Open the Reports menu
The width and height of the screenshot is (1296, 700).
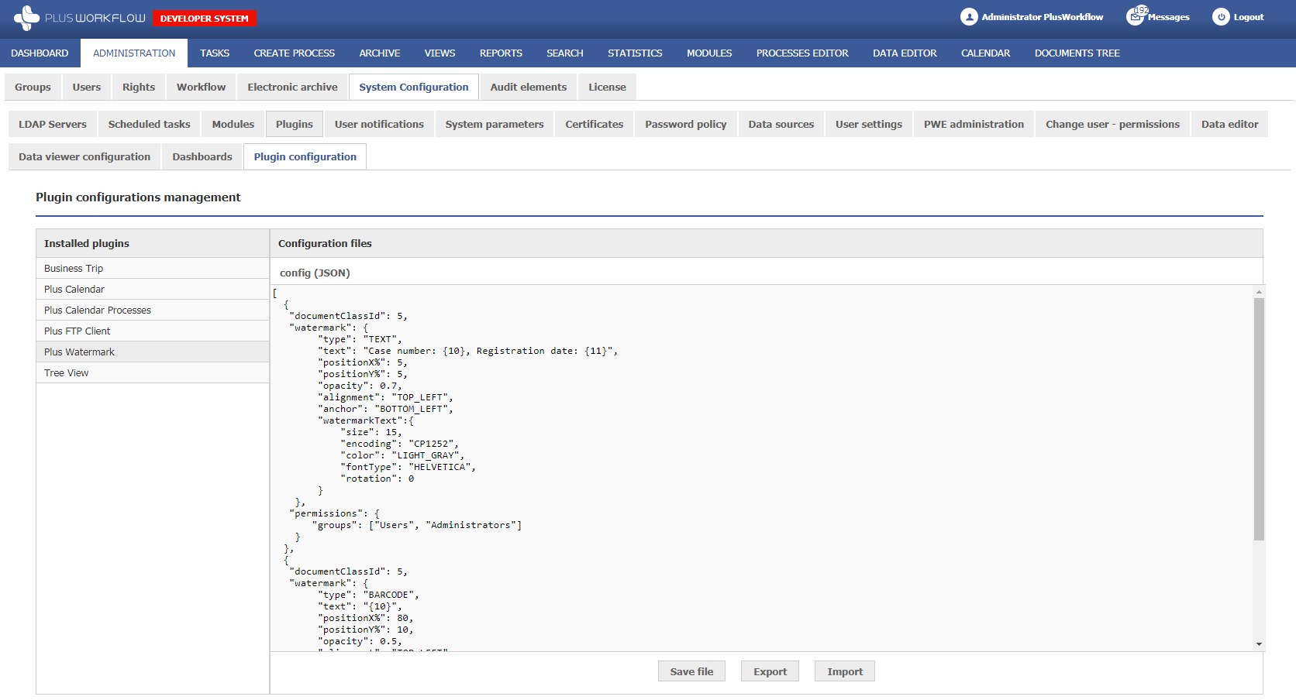(x=501, y=53)
